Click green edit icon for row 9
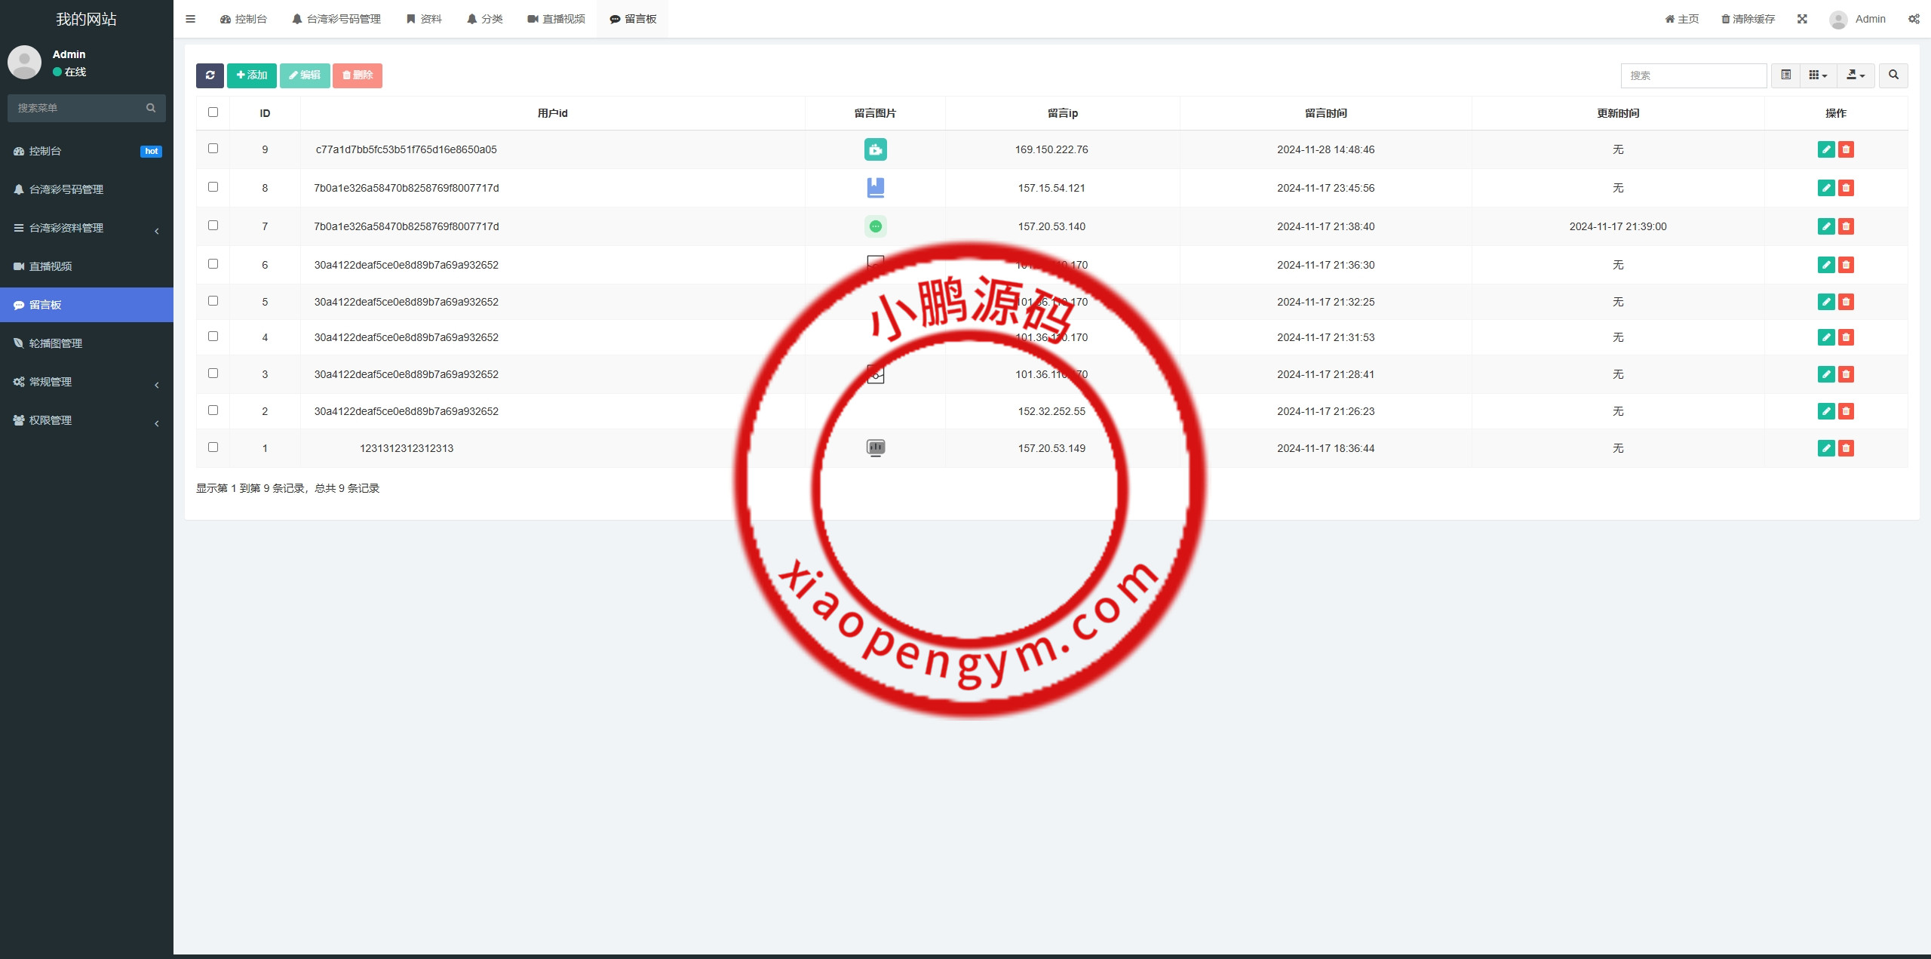The width and height of the screenshot is (1931, 959). (1826, 149)
